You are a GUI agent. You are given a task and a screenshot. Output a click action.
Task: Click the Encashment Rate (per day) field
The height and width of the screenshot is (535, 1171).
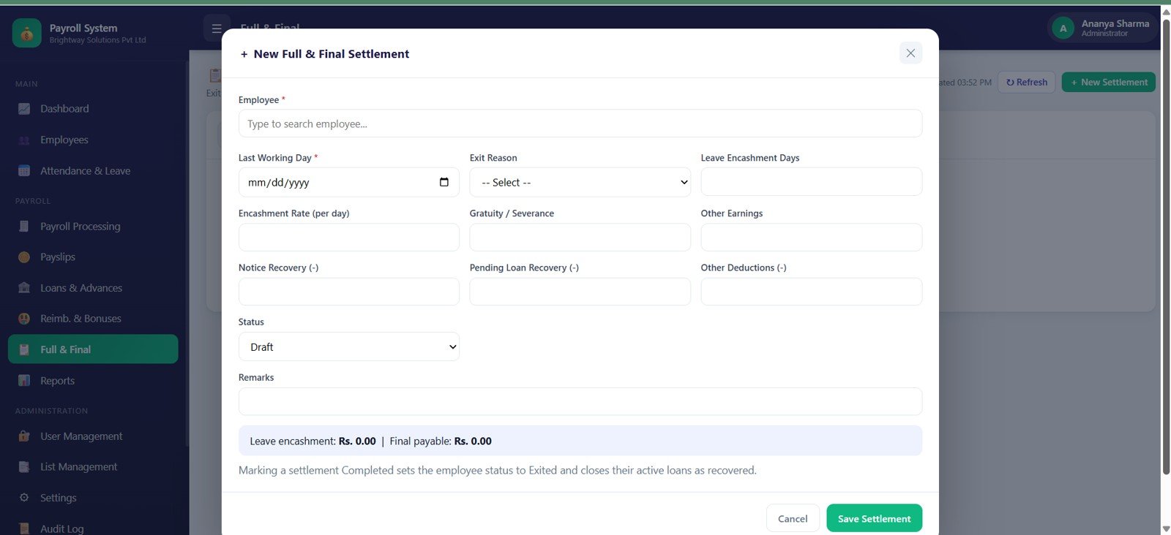tap(349, 238)
